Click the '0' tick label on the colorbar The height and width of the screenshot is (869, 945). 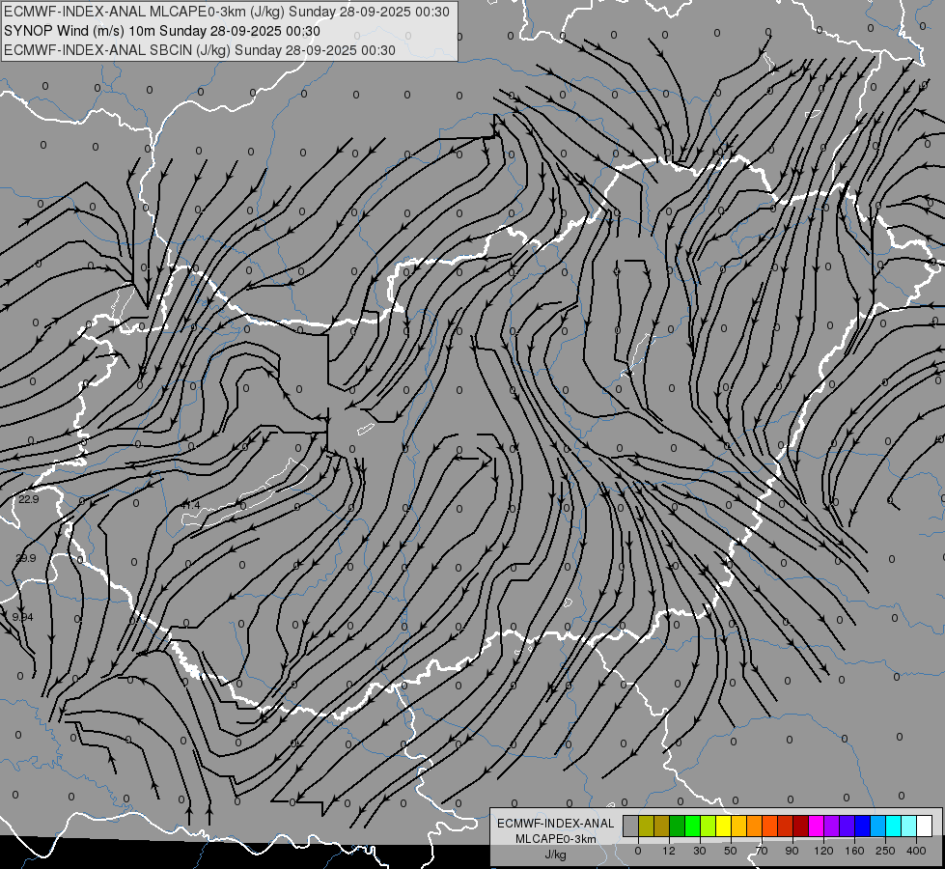(x=638, y=851)
